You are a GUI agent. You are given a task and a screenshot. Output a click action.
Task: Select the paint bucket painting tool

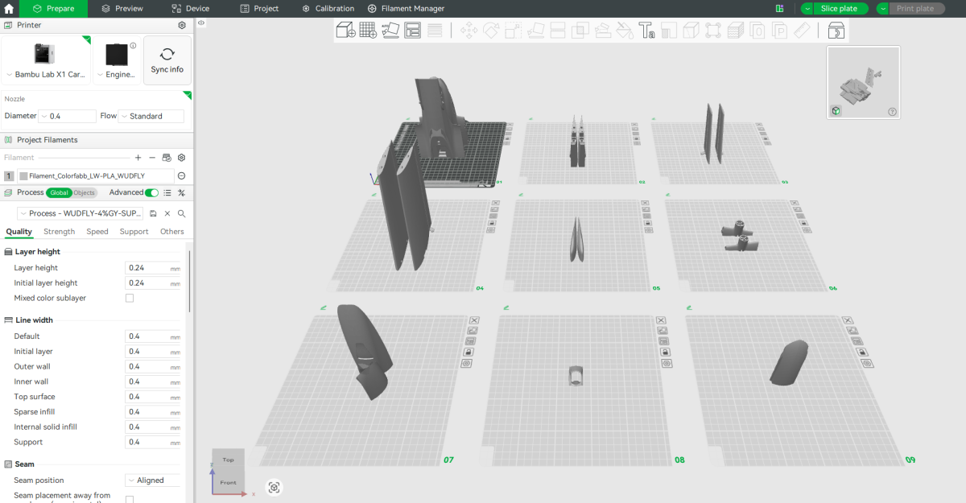click(x=625, y=31)
